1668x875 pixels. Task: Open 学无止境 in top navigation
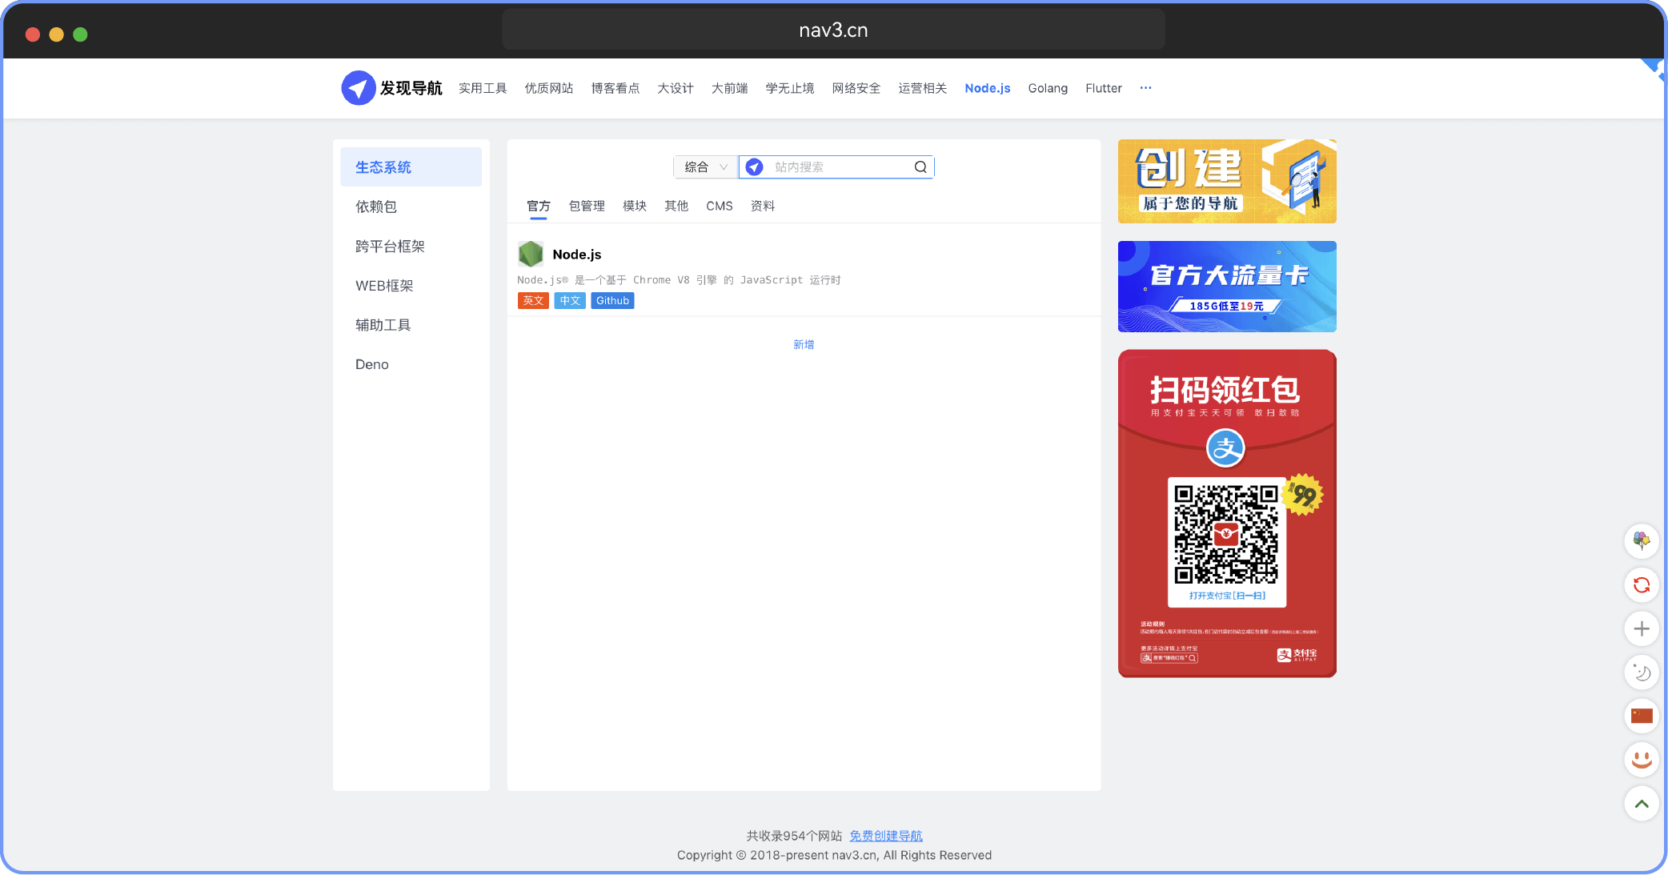point(790,88)
